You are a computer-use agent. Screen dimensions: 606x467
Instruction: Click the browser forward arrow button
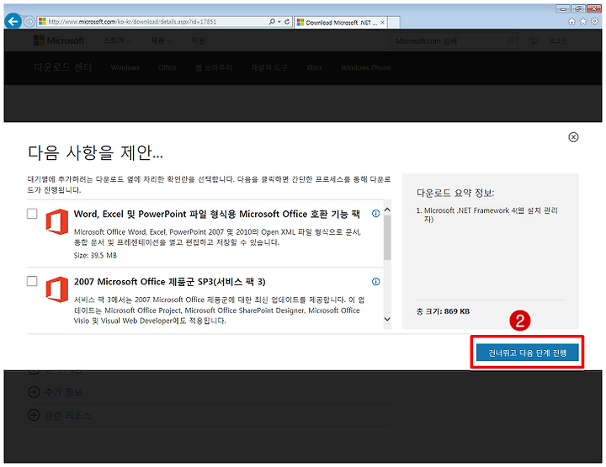pyautogui.click(x=29, y=22)
